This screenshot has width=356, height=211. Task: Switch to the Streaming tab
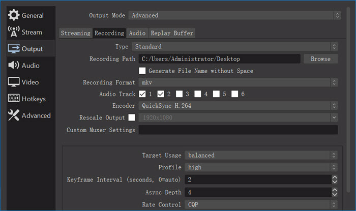(76, 33)
